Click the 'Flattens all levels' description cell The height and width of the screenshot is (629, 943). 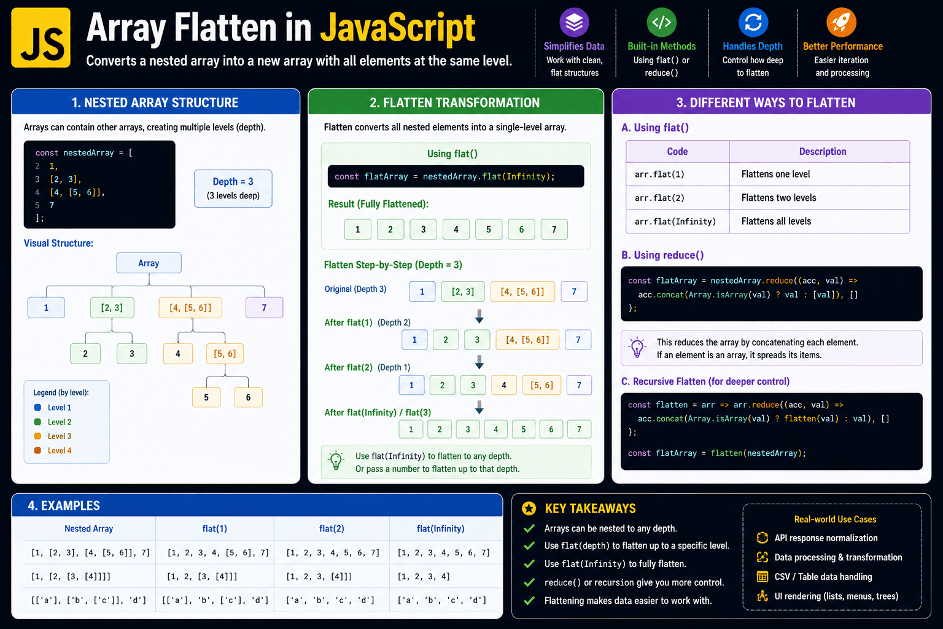tap(820, 221)
